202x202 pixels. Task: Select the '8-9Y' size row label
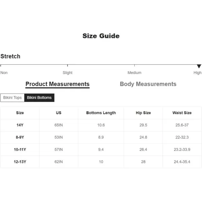pos(20,137)
